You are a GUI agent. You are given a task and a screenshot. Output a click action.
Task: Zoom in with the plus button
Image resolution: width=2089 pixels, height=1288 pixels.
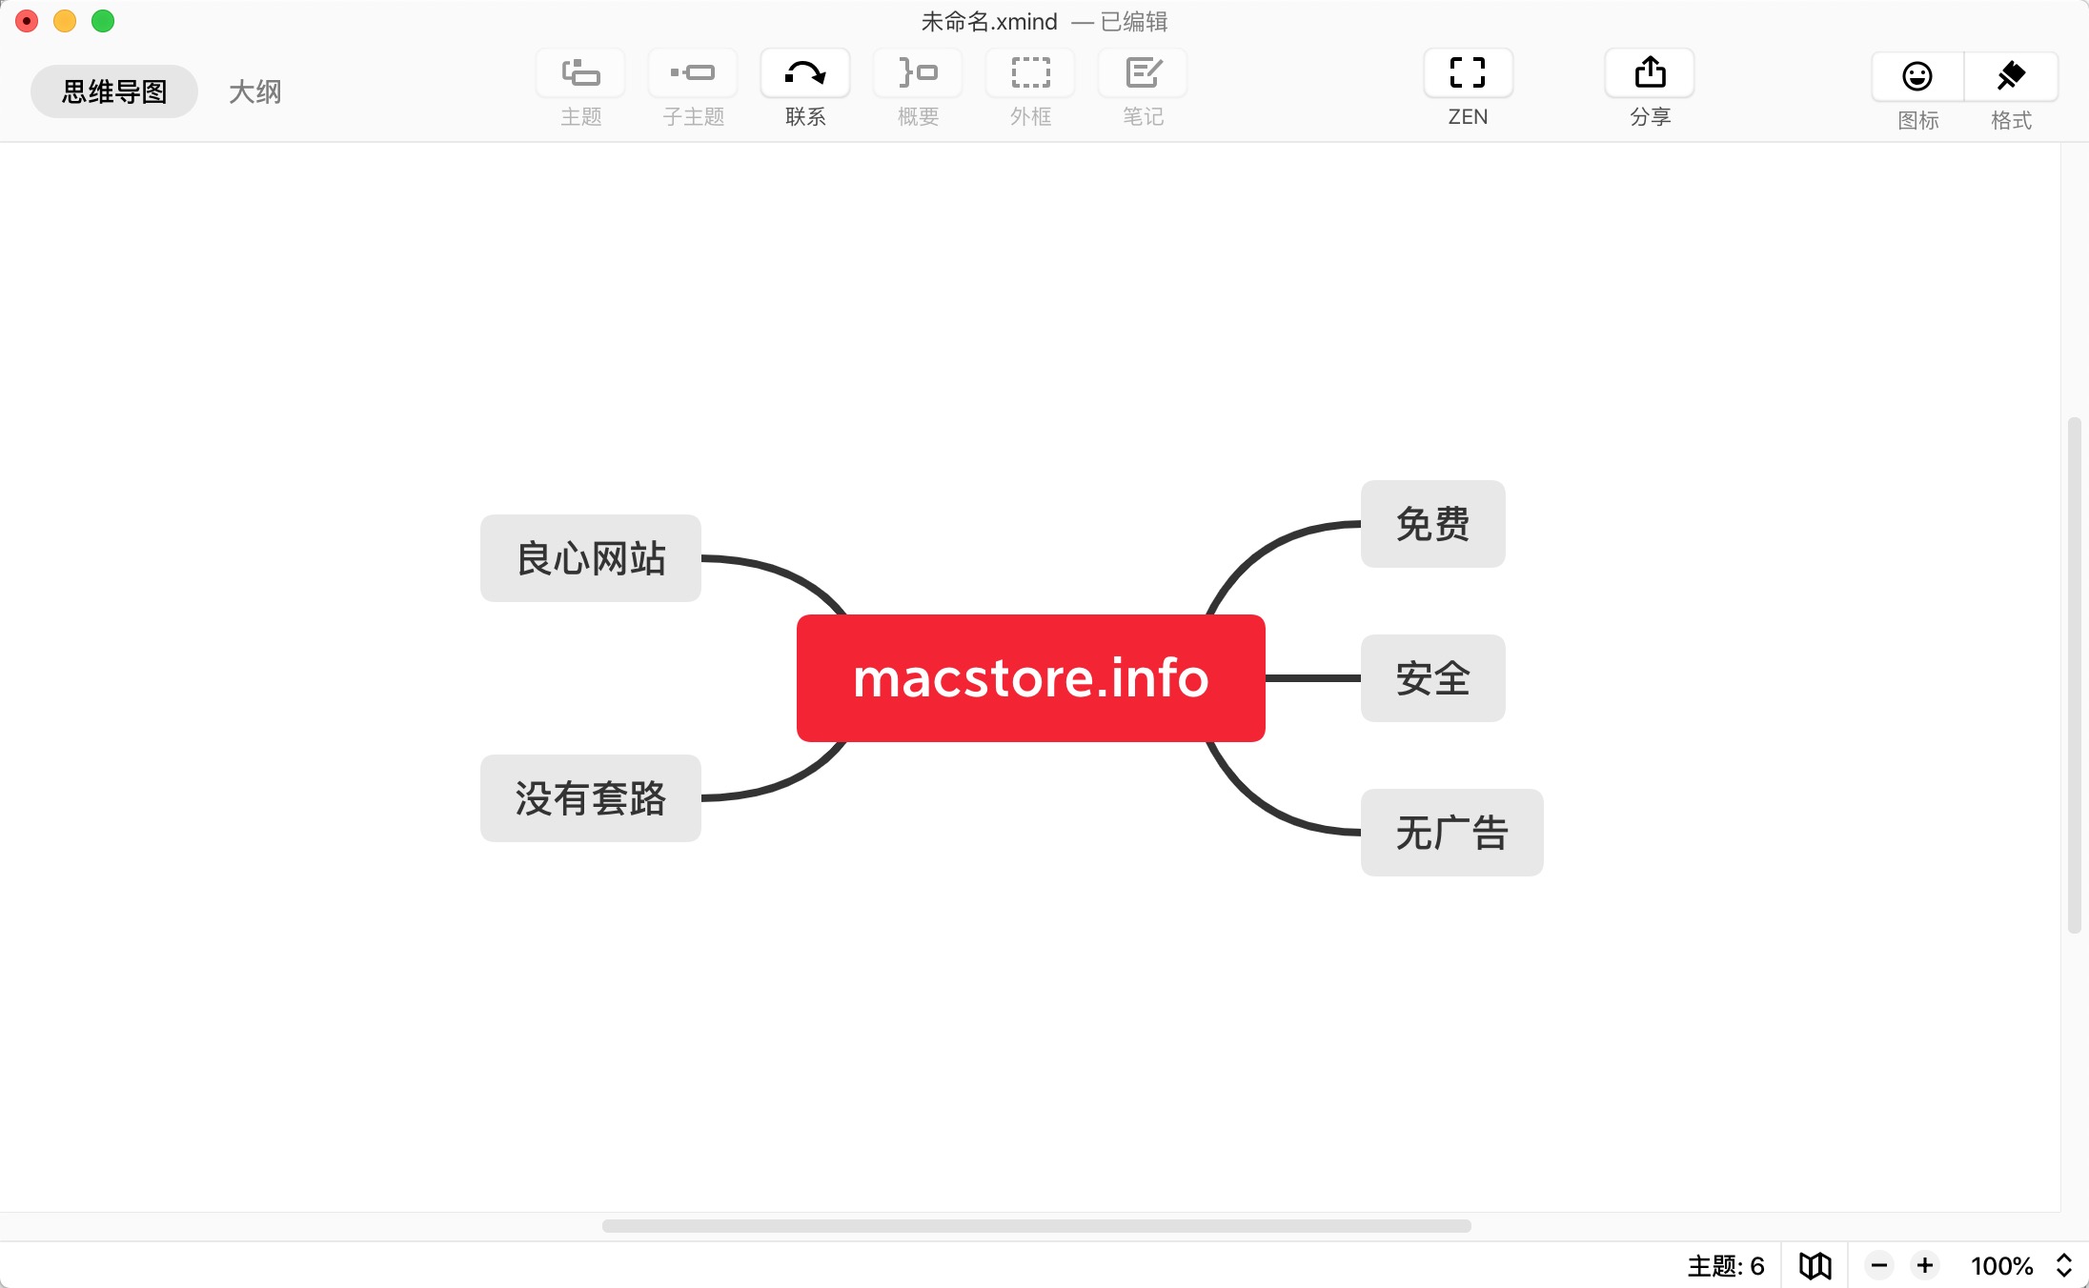pyautogui.click(x=1925, y=1265)
